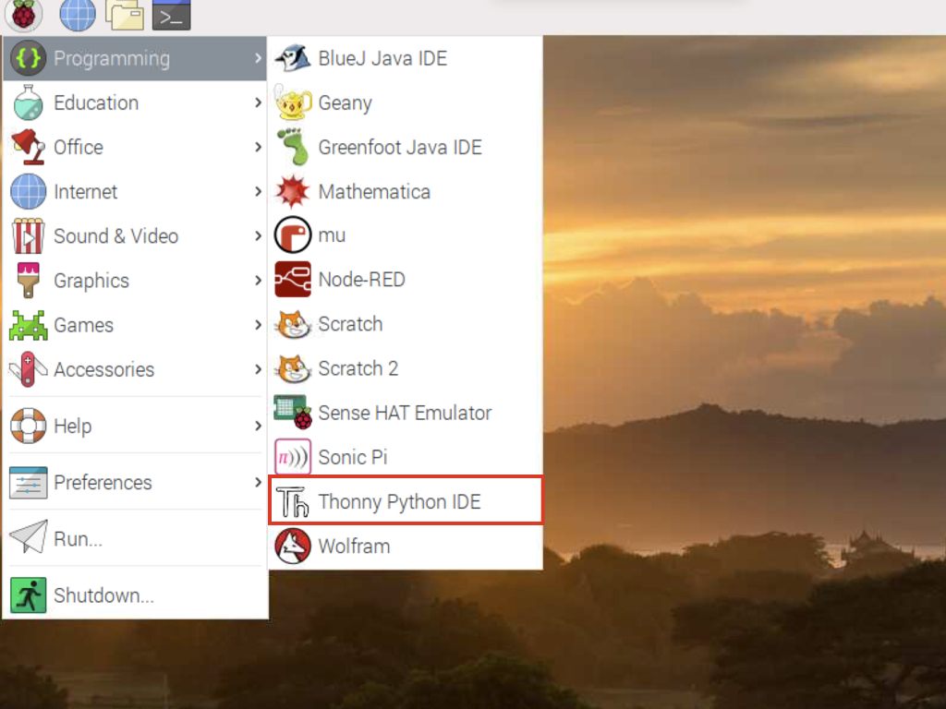Click the Office red lamp icon
This screenshot has width=946, height=709.
point(28,147)
